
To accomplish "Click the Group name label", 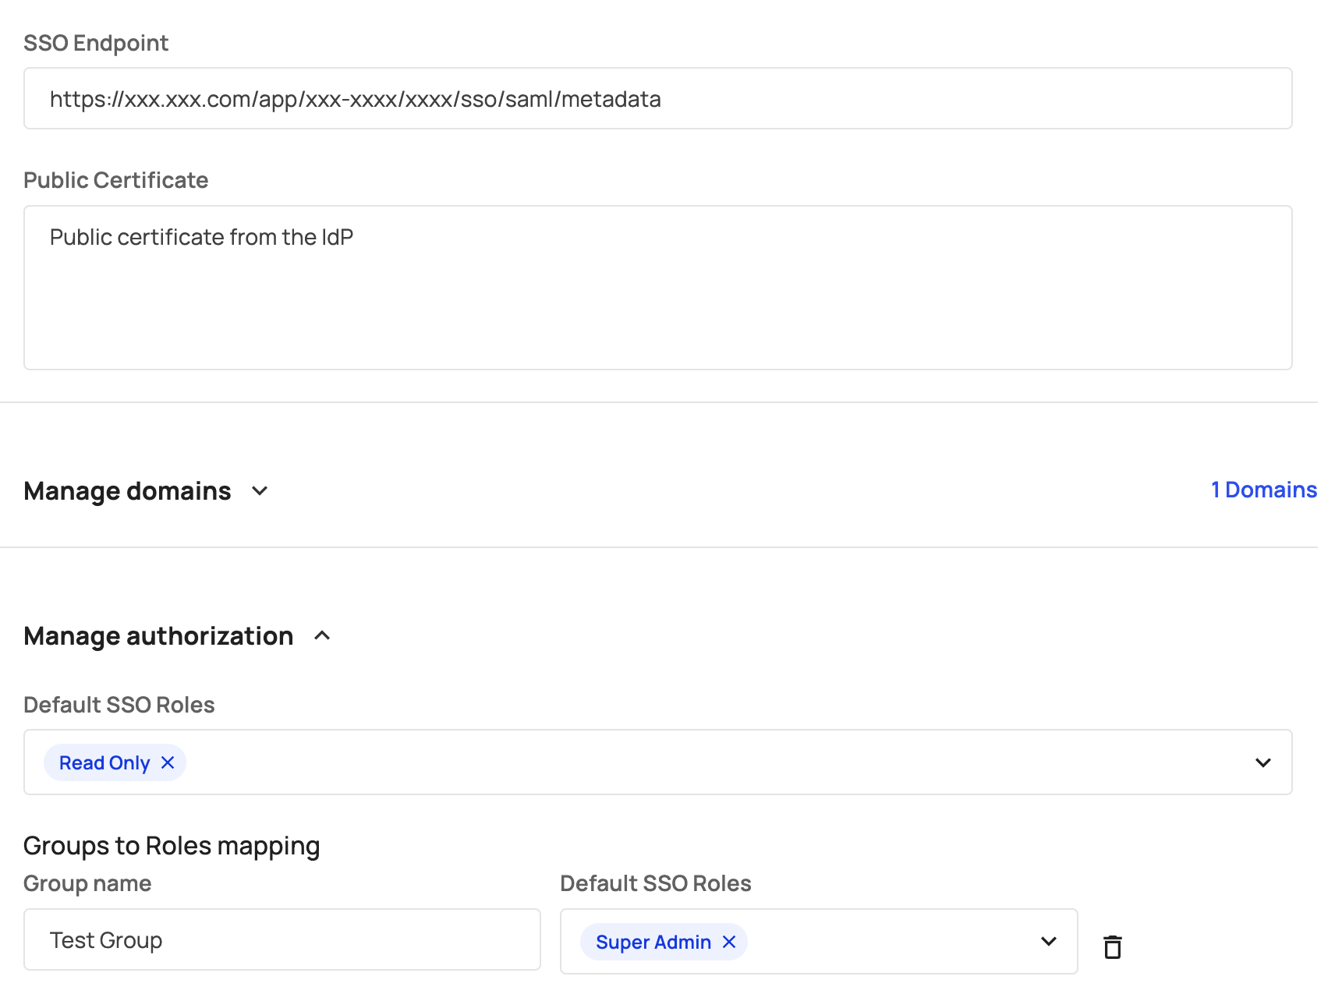I will [x=87, y=883].
